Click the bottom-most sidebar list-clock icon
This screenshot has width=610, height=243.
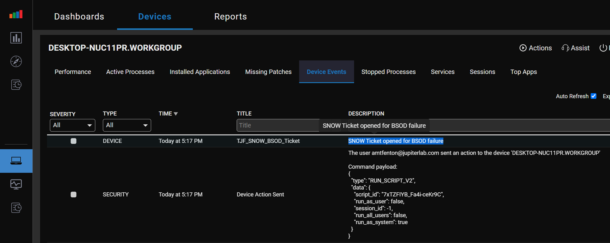click(16, 208)
